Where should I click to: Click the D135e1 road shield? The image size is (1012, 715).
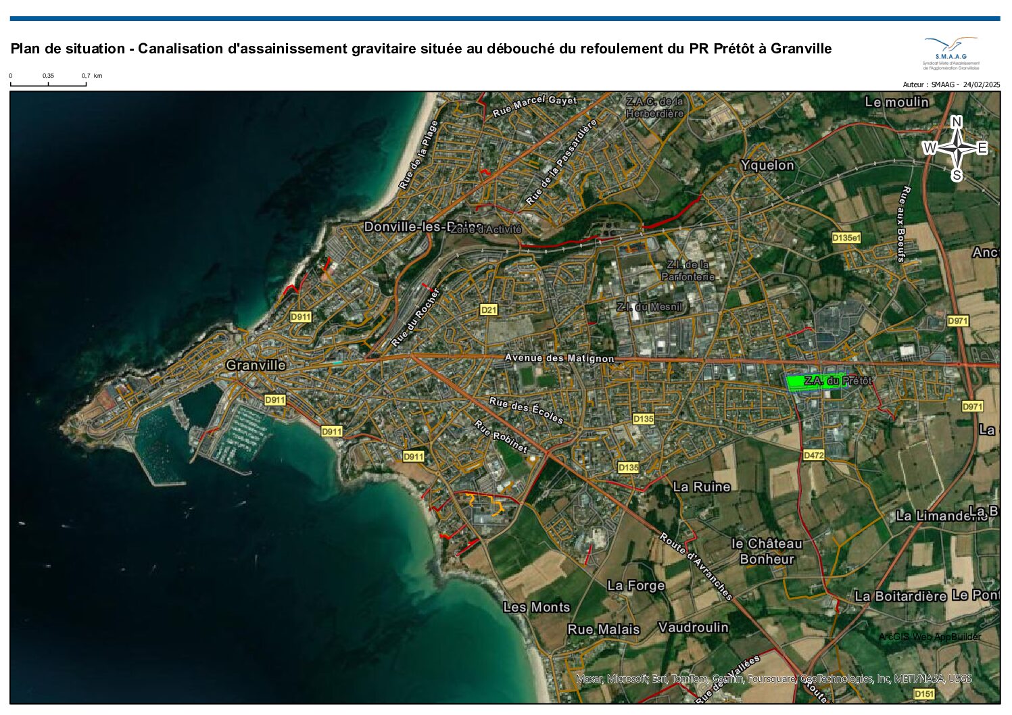pos(846,238)
